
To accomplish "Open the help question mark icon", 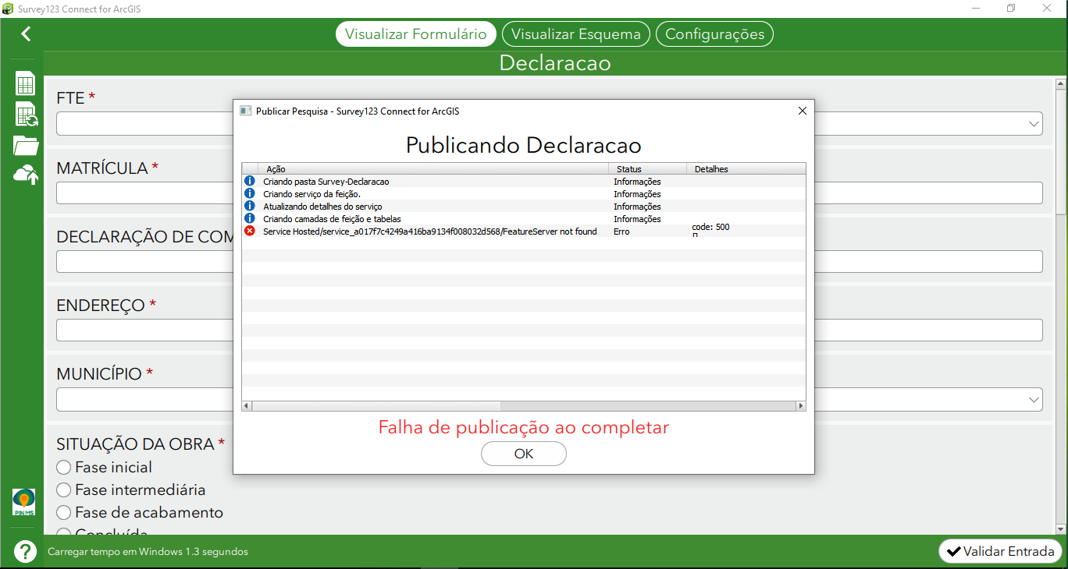I will [26, 551].
